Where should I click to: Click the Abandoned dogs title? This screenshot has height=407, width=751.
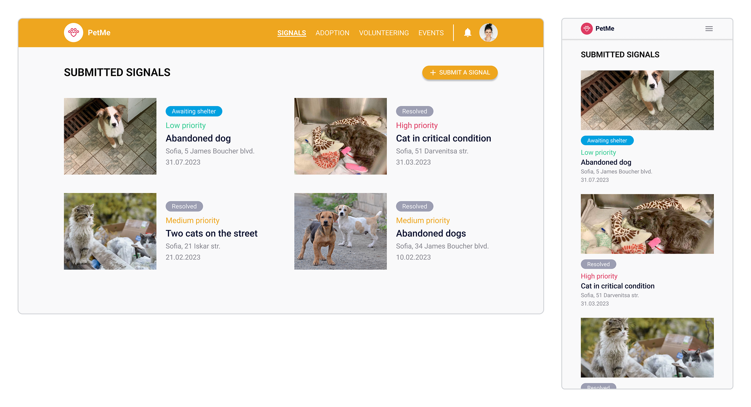[x=431, y=233]
